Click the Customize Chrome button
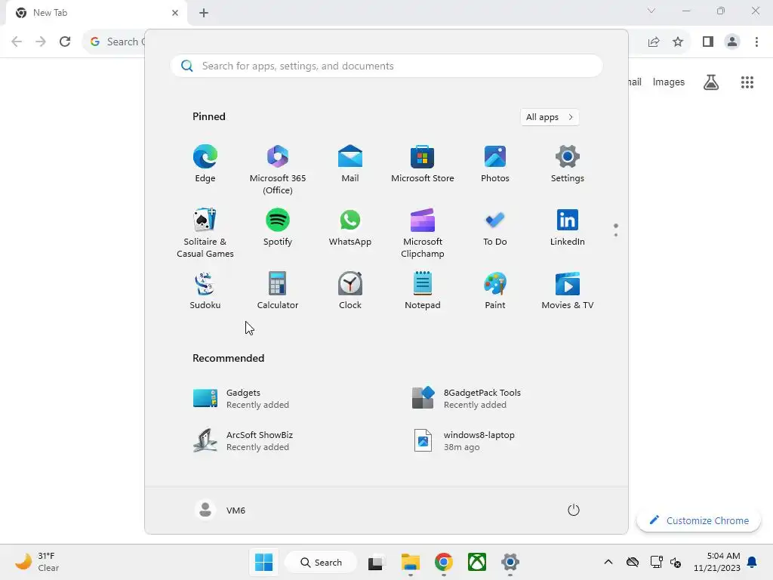Viewport: 773px width, 580px height. [x=698, y=520]
